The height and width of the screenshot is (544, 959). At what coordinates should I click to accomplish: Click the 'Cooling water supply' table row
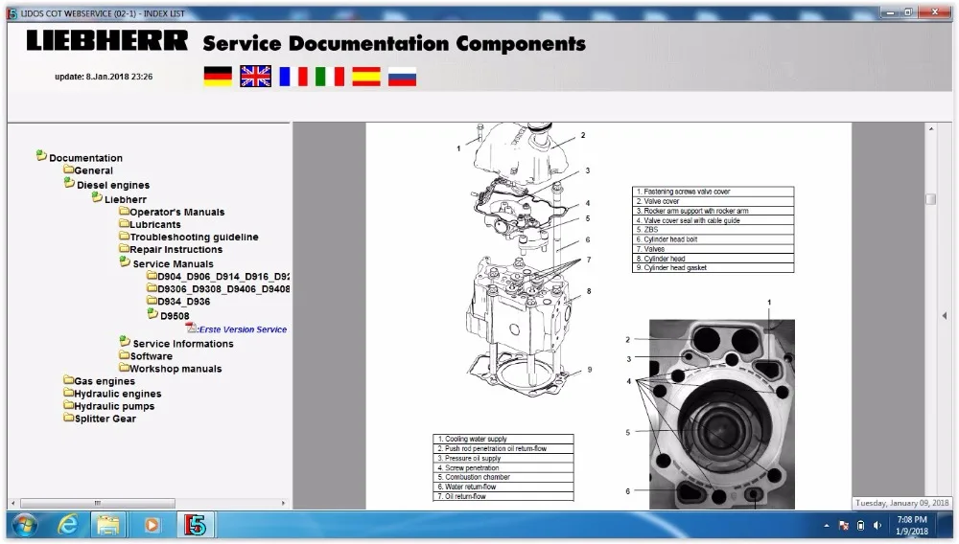(503, 439)
